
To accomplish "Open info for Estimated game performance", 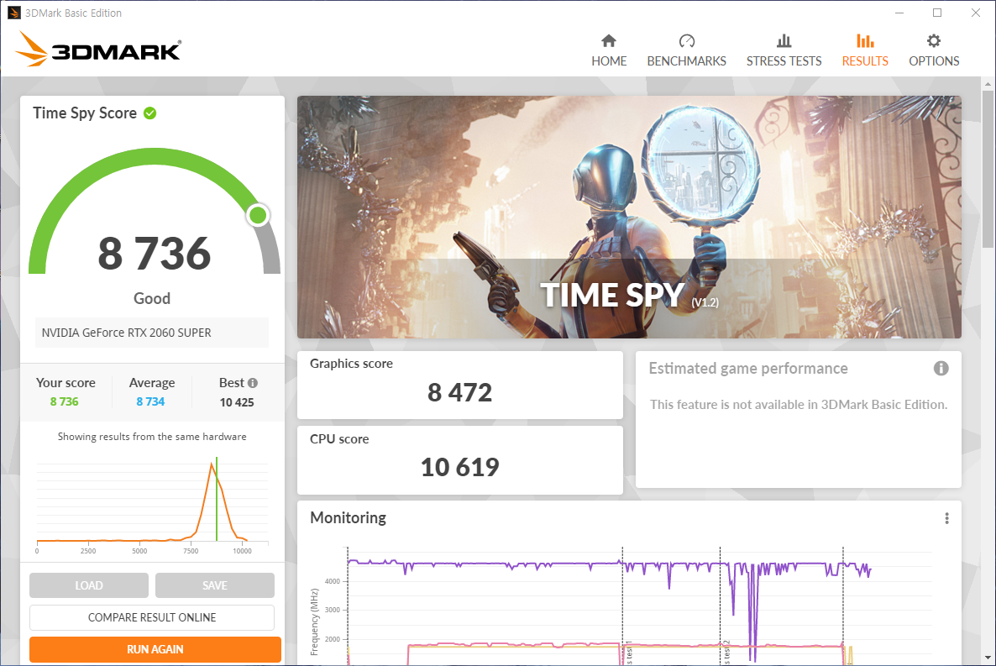I will point(941,368).
